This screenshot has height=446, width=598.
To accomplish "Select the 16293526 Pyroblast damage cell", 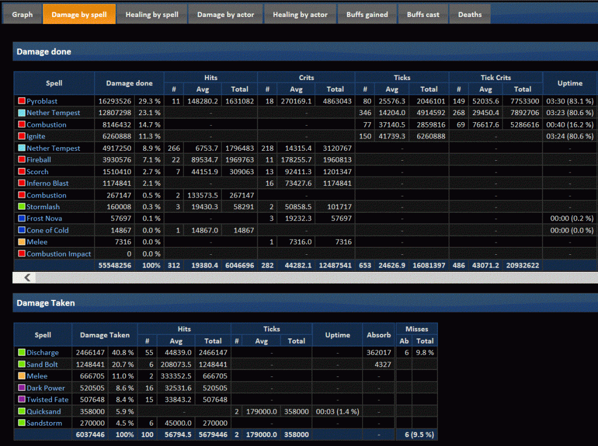I will (114, 101).
